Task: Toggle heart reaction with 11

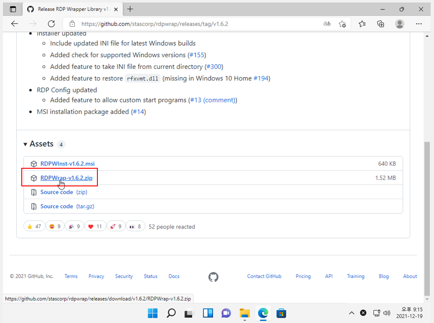Action: click(95, 227)
